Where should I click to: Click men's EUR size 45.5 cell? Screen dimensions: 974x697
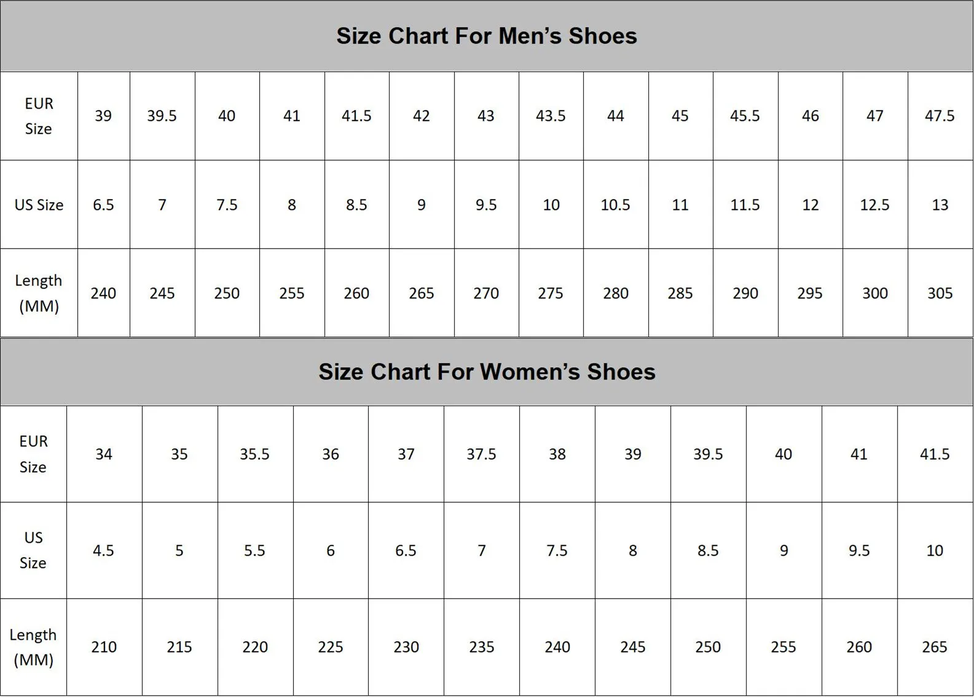pos(745,116)
